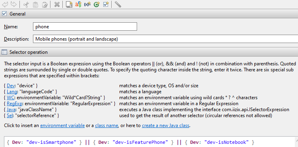
Task: Click the new green C class icon
Action: 97,4
